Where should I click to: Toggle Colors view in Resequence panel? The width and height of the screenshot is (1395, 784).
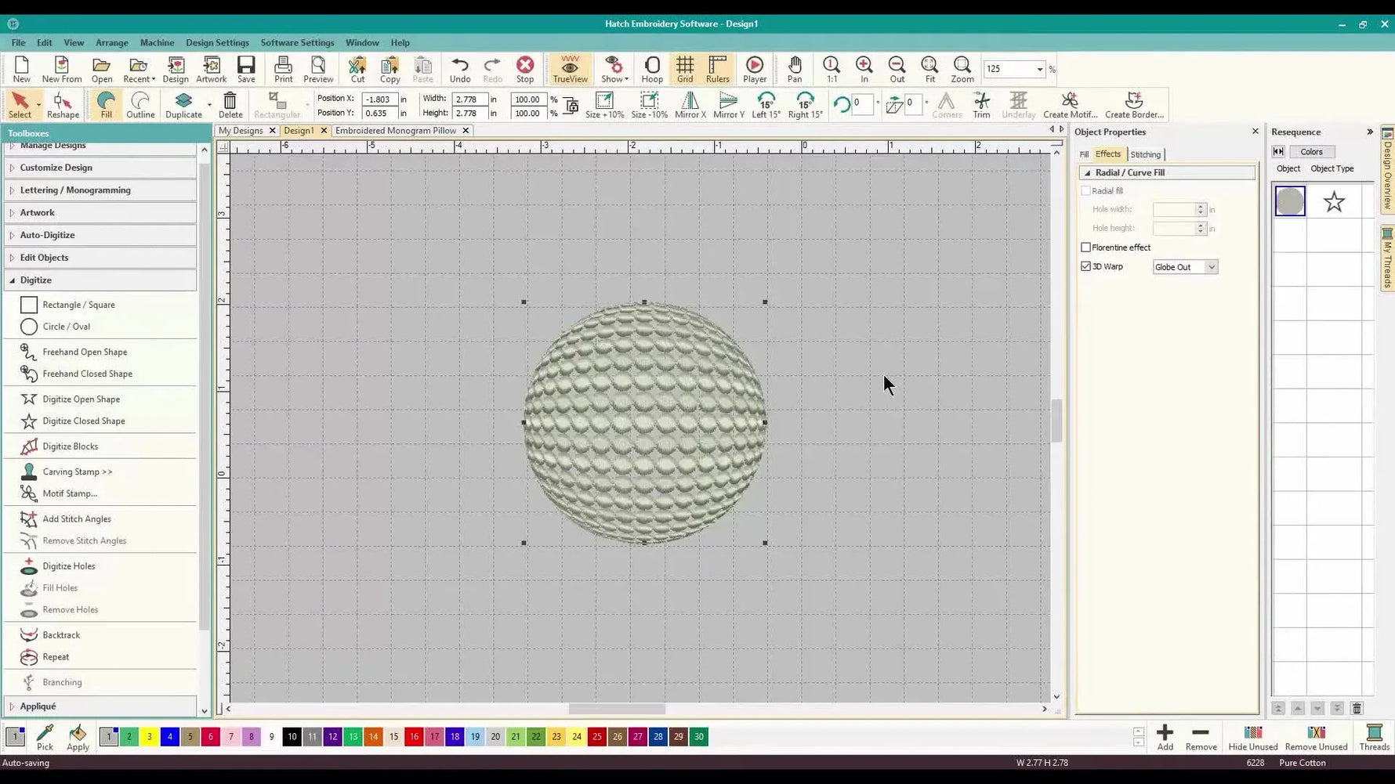tap(1311, 152)
